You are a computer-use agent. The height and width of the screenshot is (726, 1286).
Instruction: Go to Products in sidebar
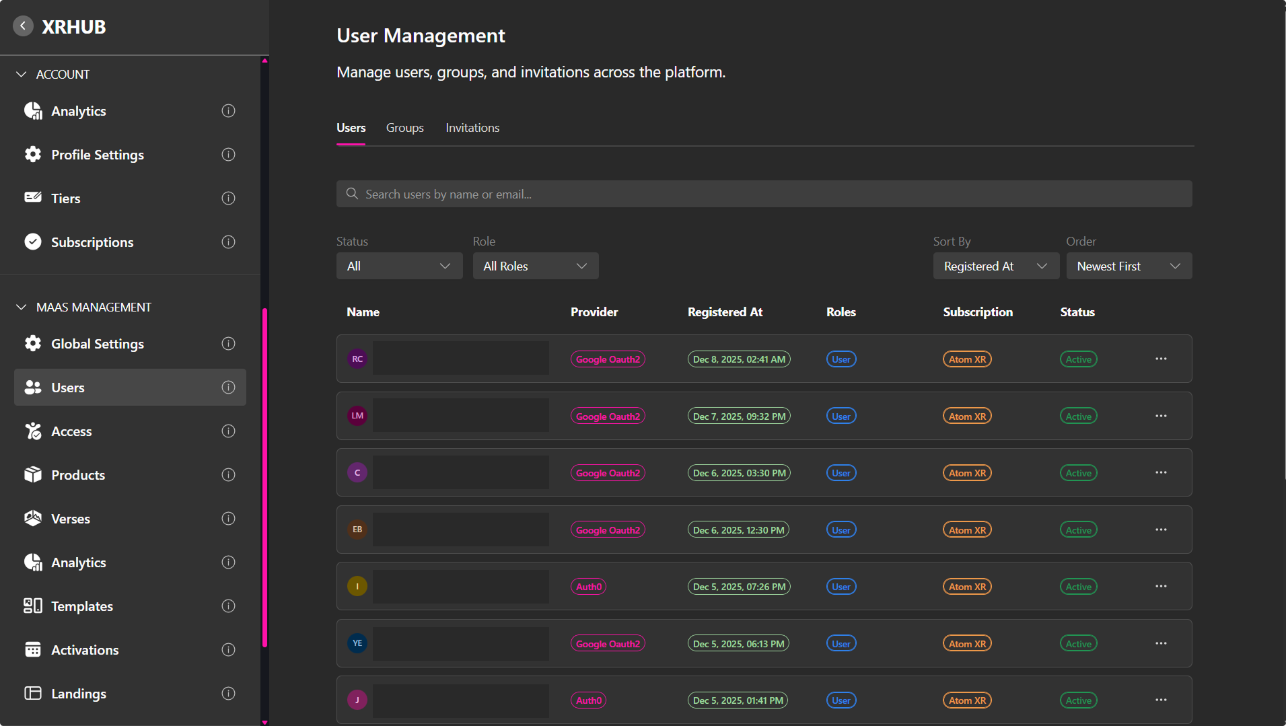click(x=78, y=475)
